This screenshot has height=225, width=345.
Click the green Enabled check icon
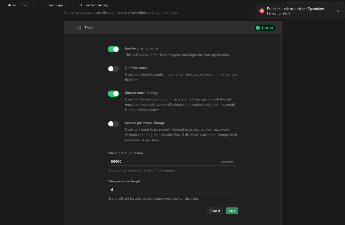tap(258, 28)
